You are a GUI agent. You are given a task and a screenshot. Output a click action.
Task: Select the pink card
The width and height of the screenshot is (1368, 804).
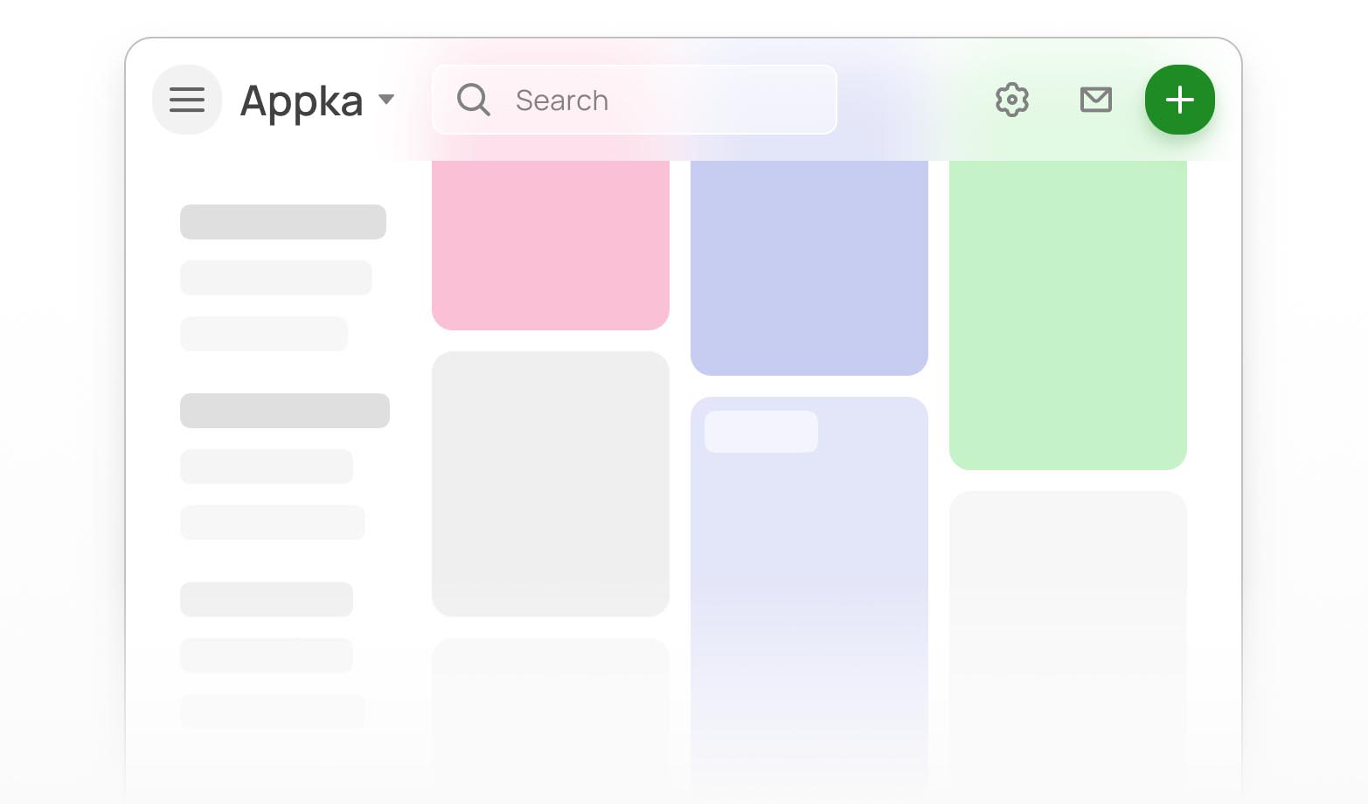click(x=551, y=245)
